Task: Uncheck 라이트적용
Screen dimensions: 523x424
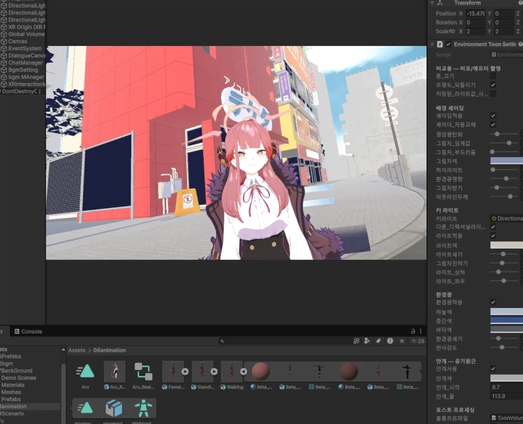Action: click(x=493, y=236)
